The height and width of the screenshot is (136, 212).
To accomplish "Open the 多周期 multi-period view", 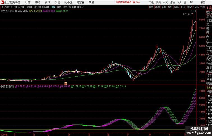I will pos(72,7).
